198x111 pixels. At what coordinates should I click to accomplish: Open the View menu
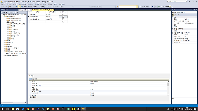[15, 4]
